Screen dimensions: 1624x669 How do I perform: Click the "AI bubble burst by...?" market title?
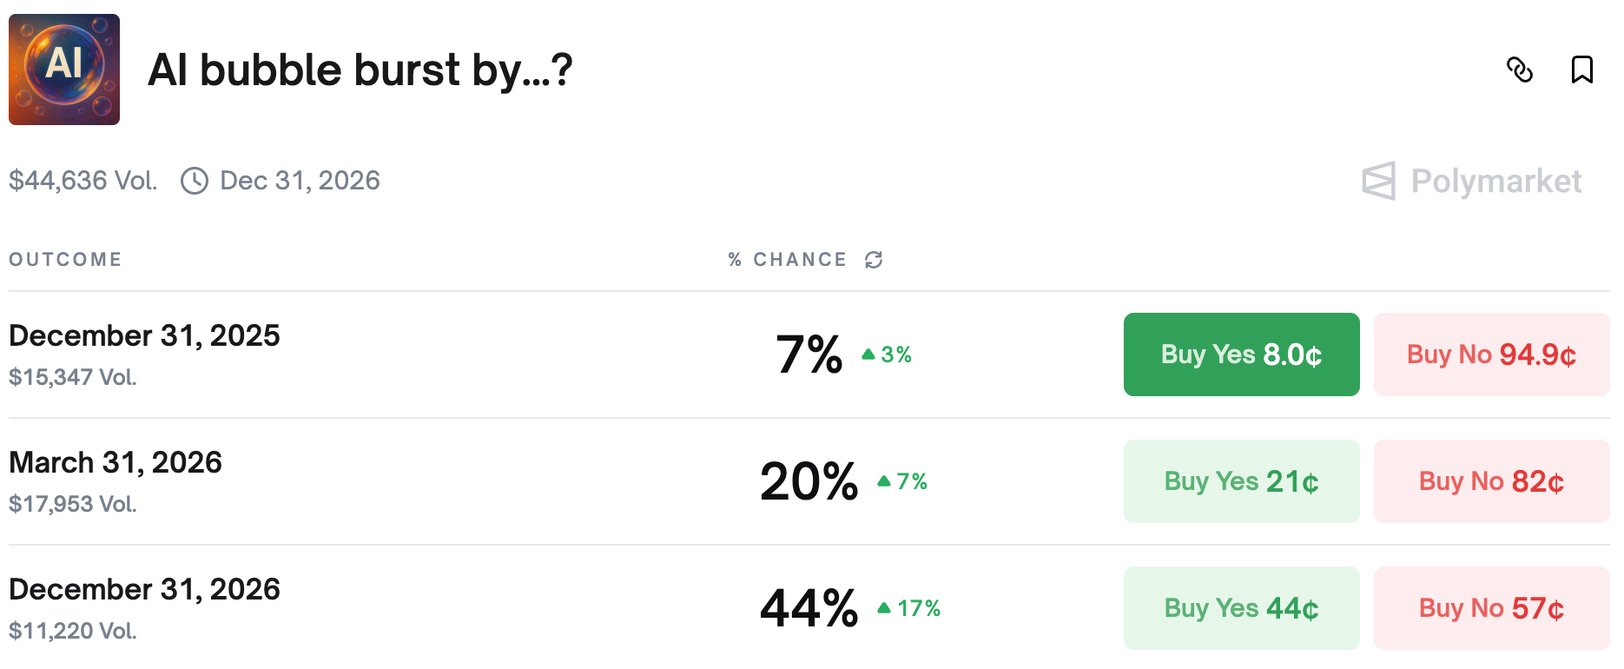pyautogui.click(x=360, y=70)
